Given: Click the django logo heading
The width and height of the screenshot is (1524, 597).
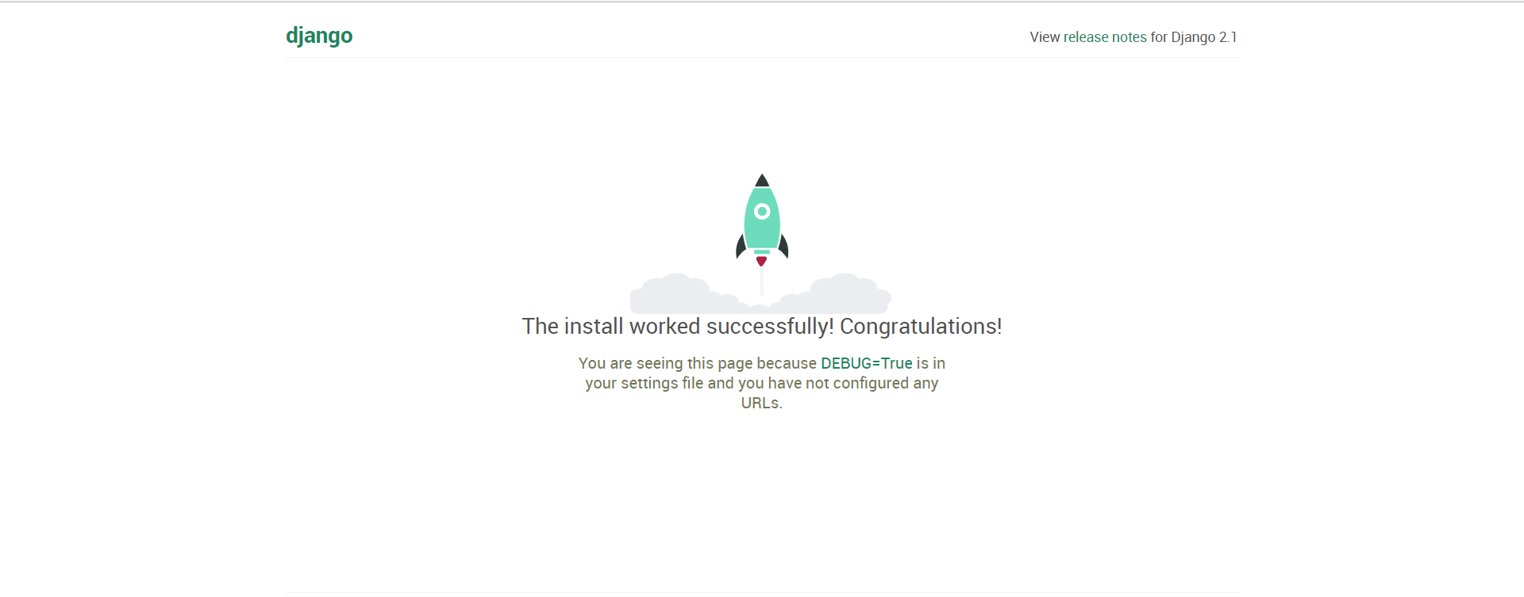Looking at the screenshot, I should pyautogui.click(x=319, y=36).
